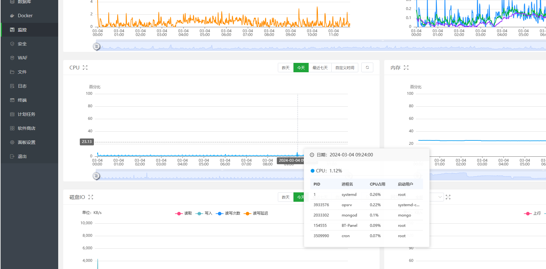Open the 软件商店 software store
The image size is (546, 269).
click(x=29, y=128)
